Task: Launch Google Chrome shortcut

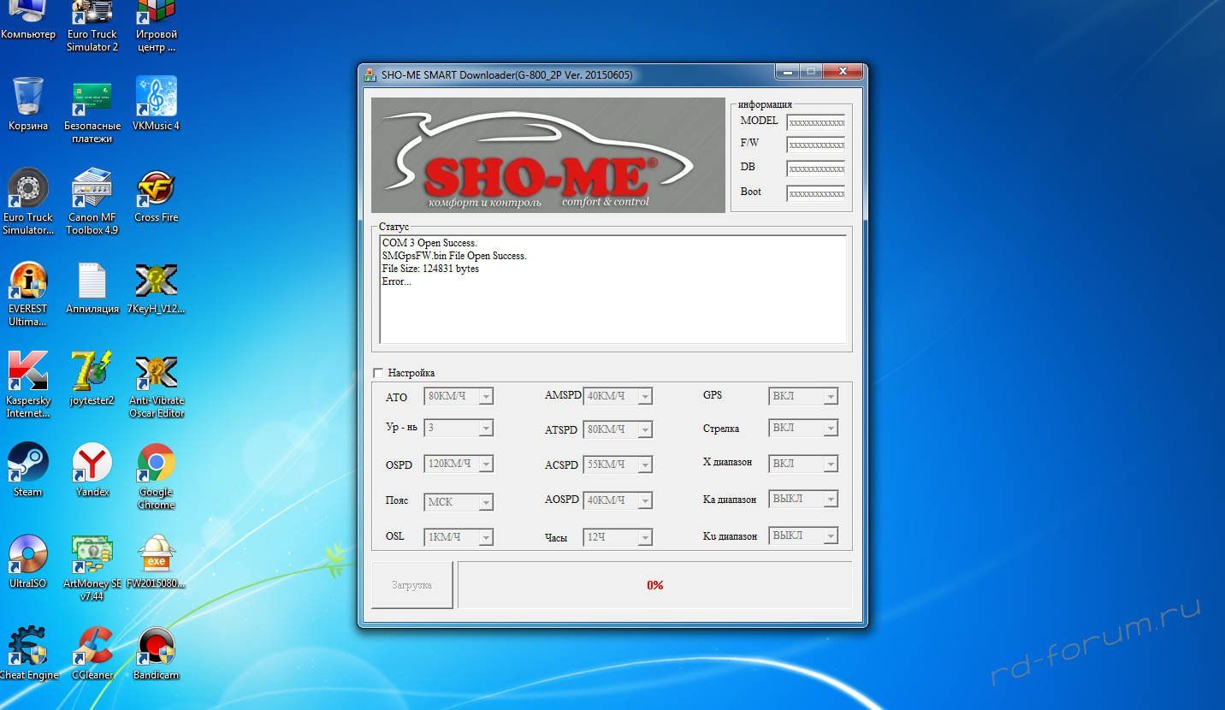Action: tap(157, 476)
